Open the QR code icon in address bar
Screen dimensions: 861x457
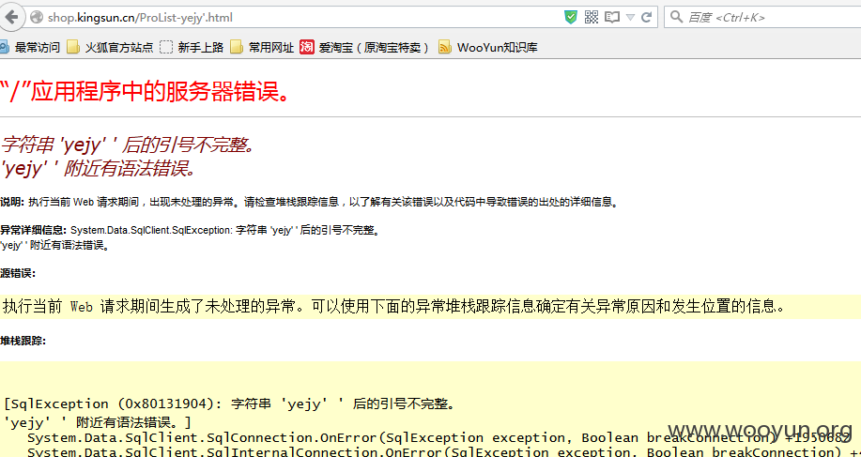[x=592, y=18]
